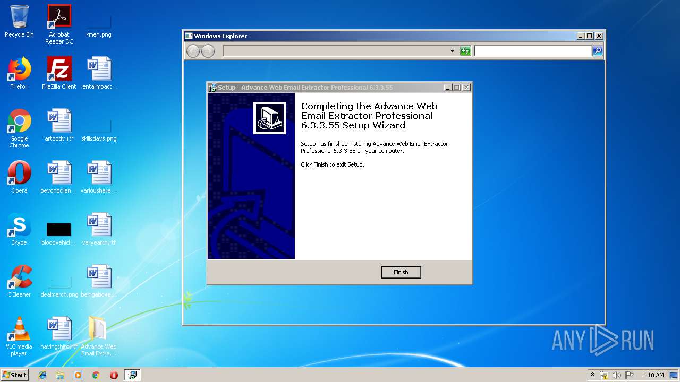Close the Windows Explorer window
The height and width of the screenshot is (382, 680).
(599, 36)
